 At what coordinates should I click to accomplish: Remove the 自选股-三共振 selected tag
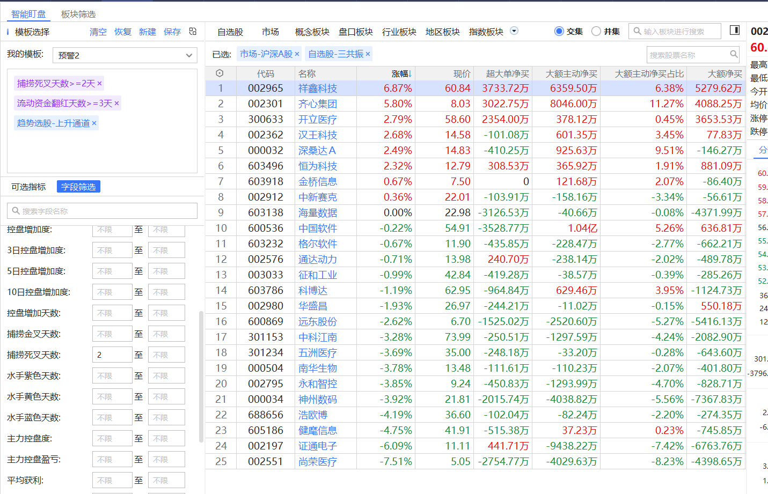tap(368, 54)
